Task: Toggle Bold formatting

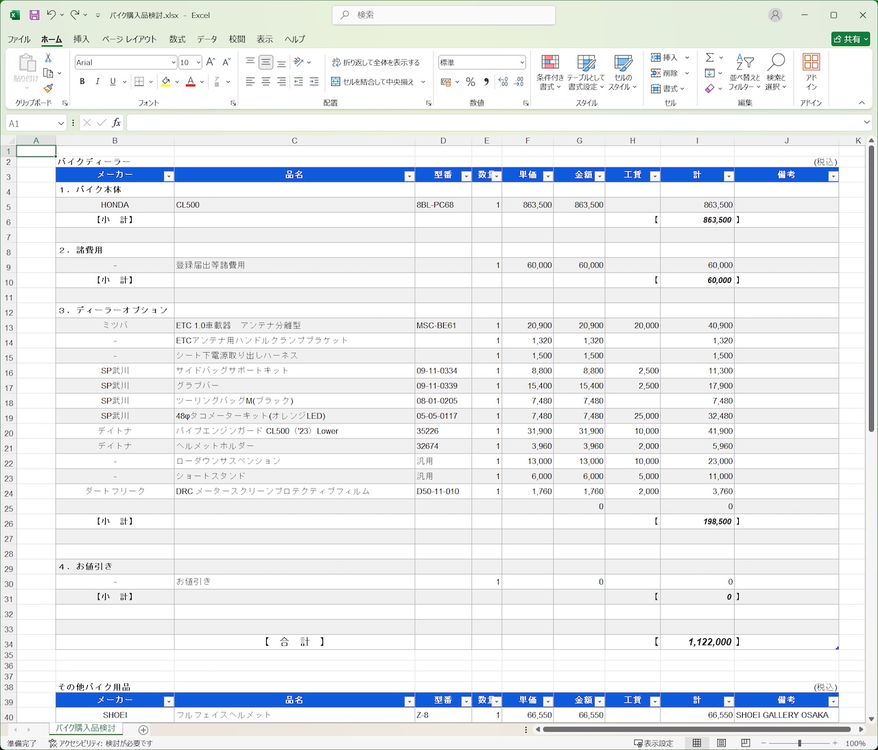Action: pyautogui.click(x=82, y=82)
